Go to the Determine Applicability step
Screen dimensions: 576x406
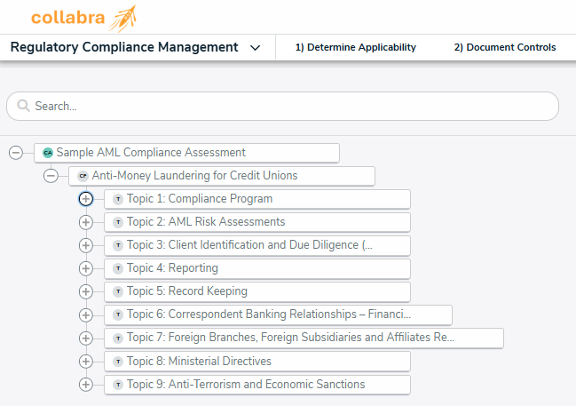pyautogui.click(x=355, y=48)
